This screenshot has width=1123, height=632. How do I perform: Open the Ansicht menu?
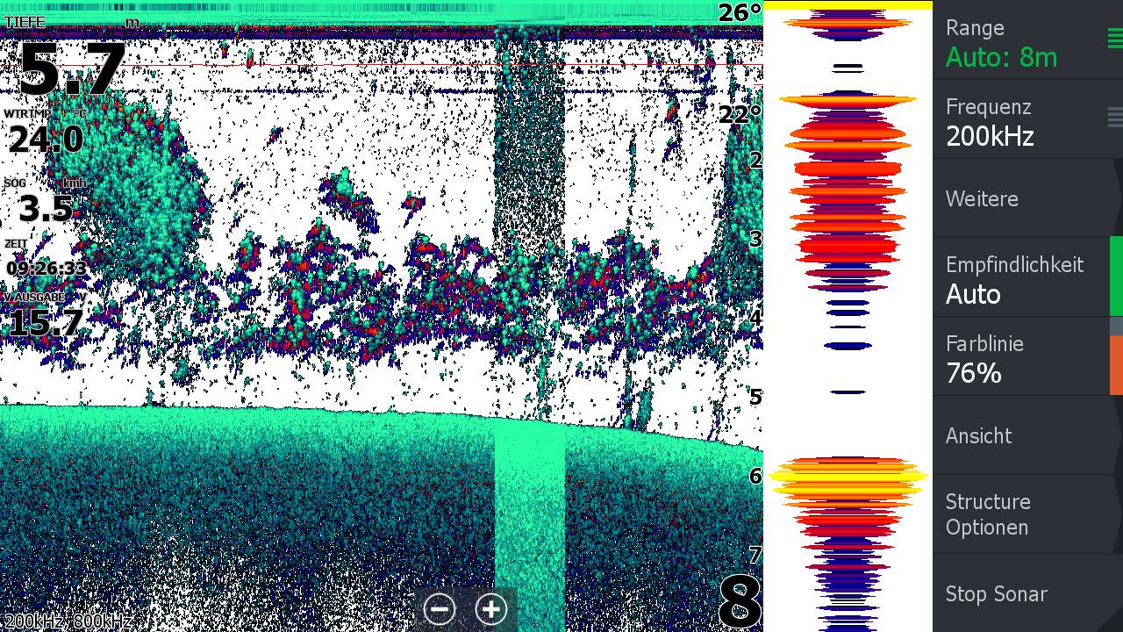click(1018, 436)
